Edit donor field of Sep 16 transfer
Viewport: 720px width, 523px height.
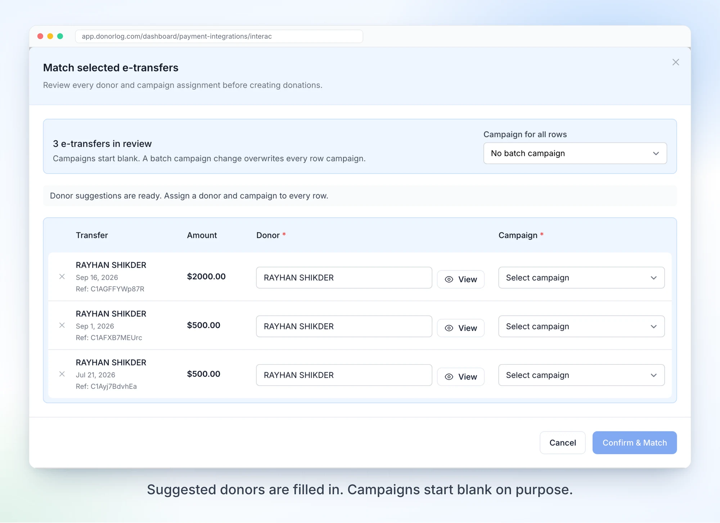click(x=344, y=277)
